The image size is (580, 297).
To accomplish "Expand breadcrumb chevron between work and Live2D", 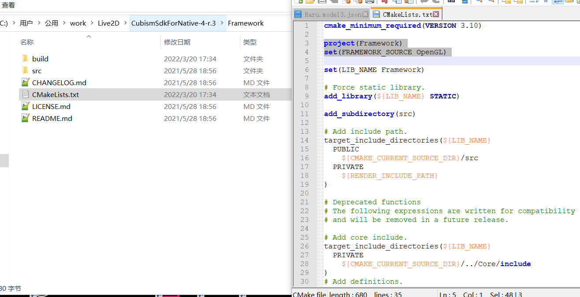I will (92, 23).
